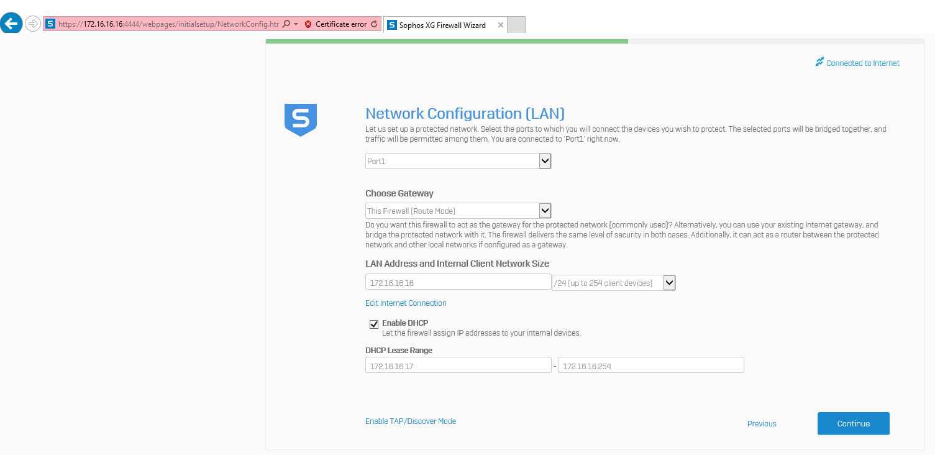Open the address bar autocomplete dropdown arrow
The image size is (935, 455).
tap(296, 24)
